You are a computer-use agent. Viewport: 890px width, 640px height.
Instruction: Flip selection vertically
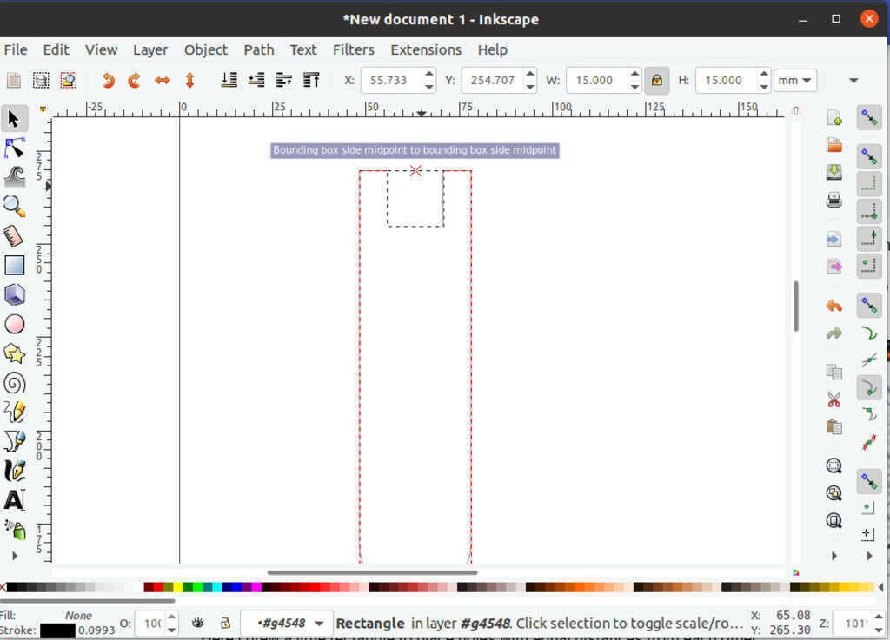pos(190,81)
